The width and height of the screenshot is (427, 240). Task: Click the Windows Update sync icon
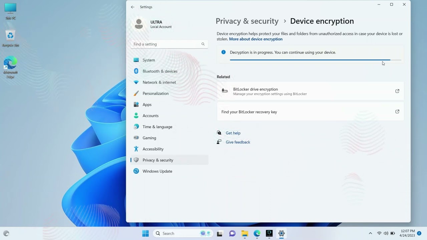[136, 171]
